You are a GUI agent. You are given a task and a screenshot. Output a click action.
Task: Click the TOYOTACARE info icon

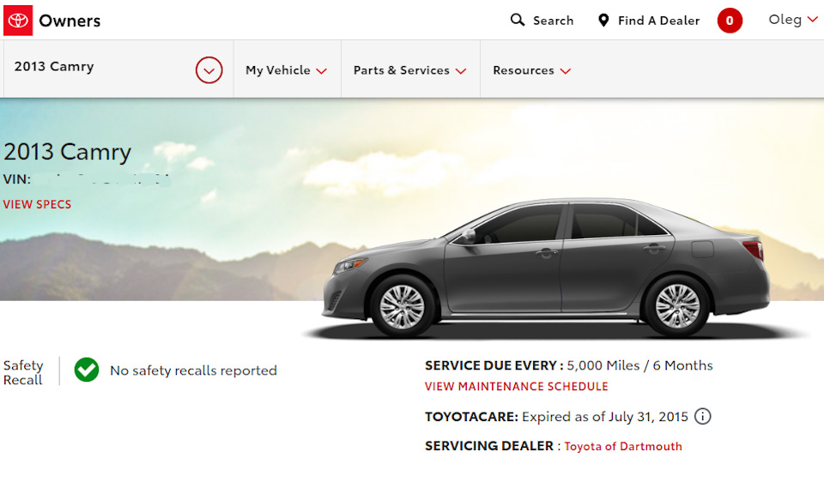click(703, 416)
